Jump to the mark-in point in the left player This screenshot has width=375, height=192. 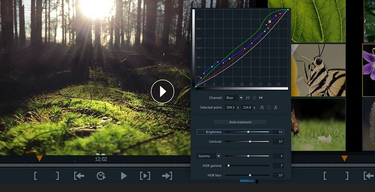79,176
